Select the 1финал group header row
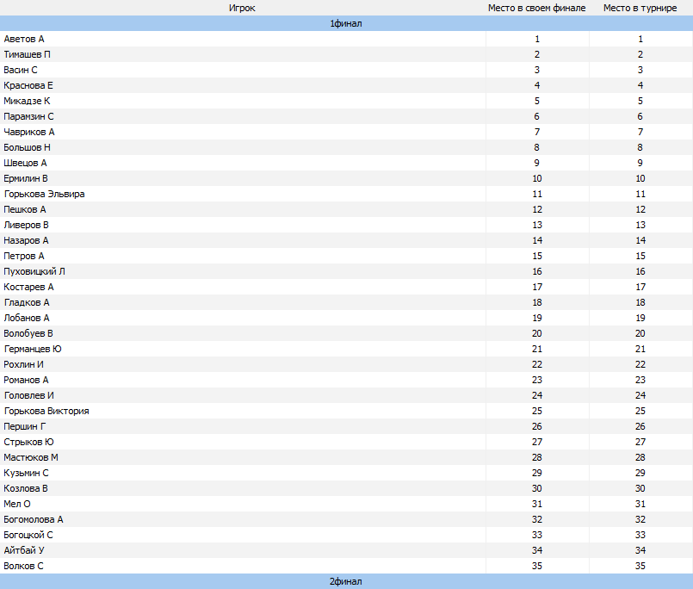The height and width of the screenshot is (589, 693). 346,23
